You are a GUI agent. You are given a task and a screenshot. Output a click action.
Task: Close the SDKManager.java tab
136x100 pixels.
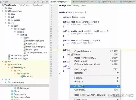coord(69,2)
